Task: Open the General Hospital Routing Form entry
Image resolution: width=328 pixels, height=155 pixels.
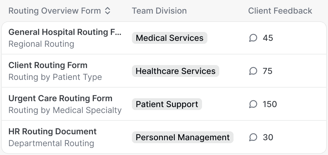Action: click(x=65, y=32)
